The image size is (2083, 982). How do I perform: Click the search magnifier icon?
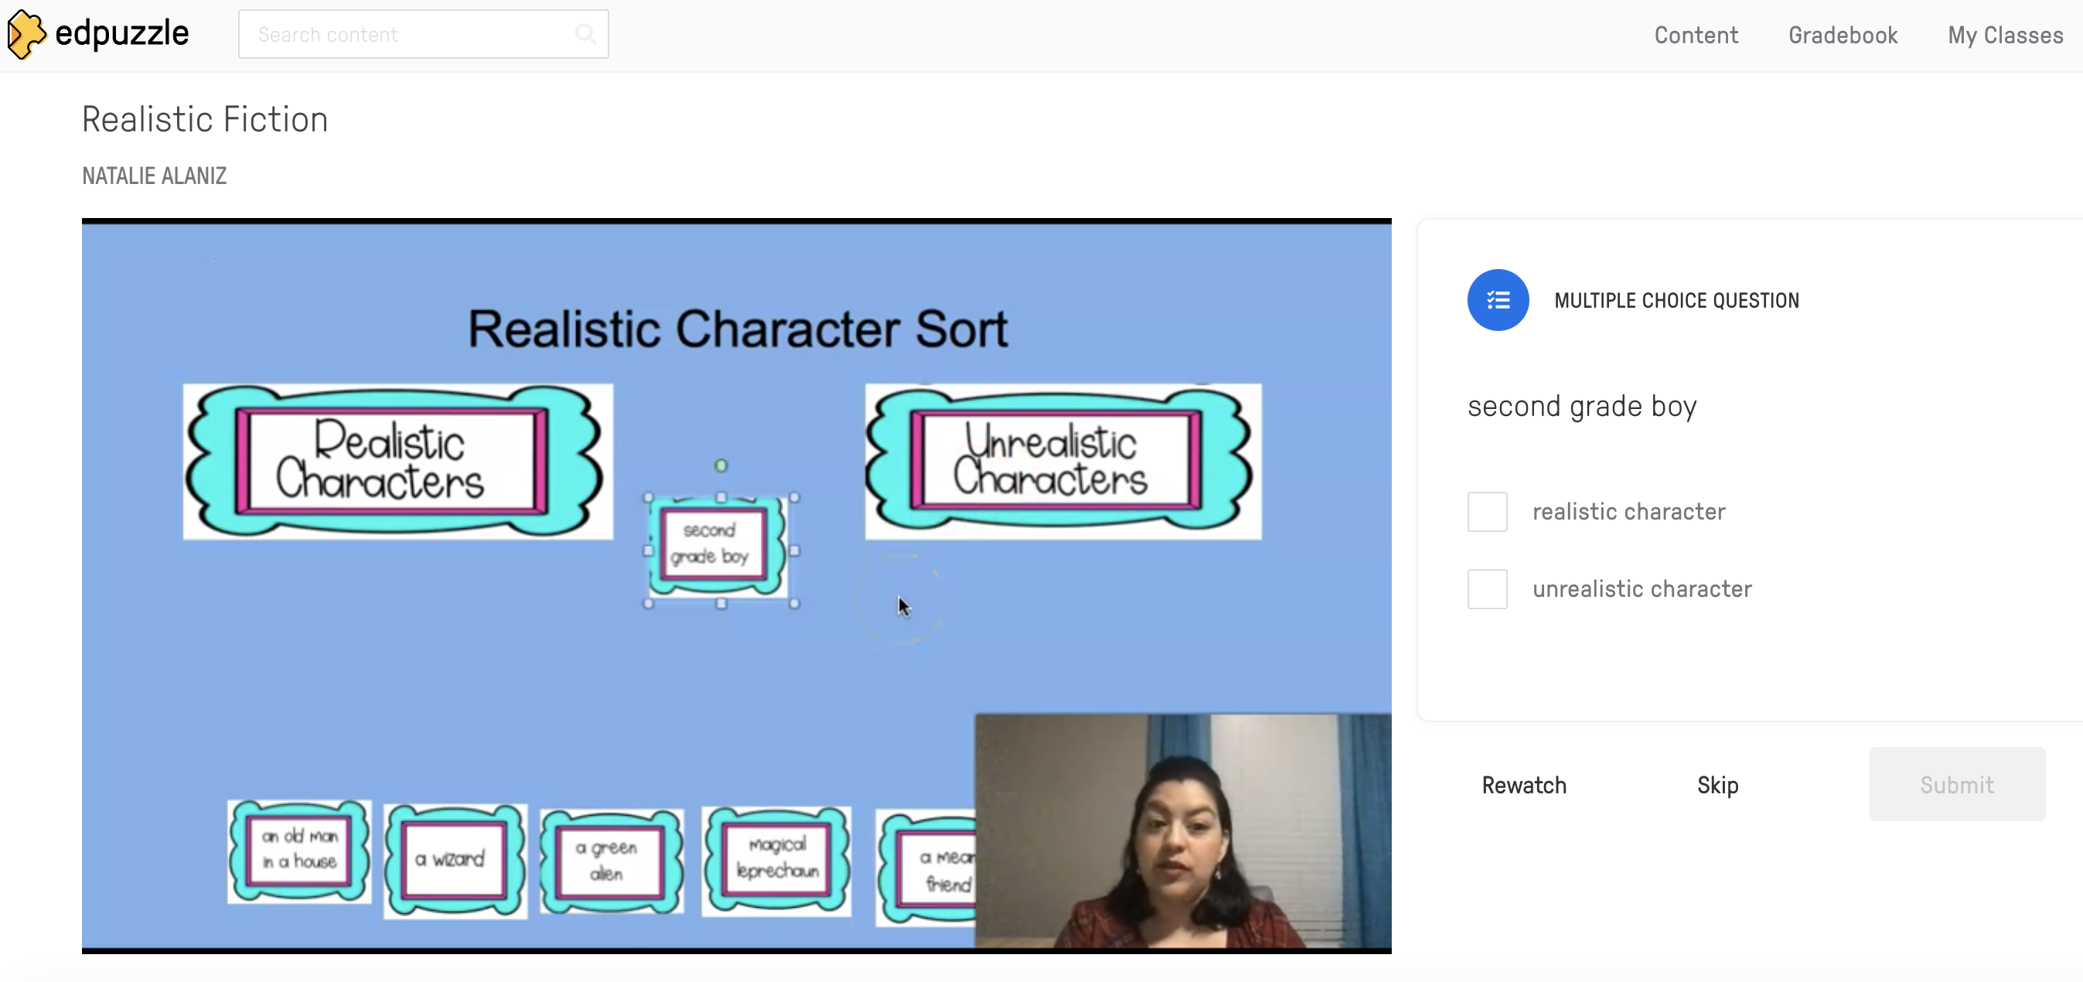pyautogui.click(x=585, y=34)
